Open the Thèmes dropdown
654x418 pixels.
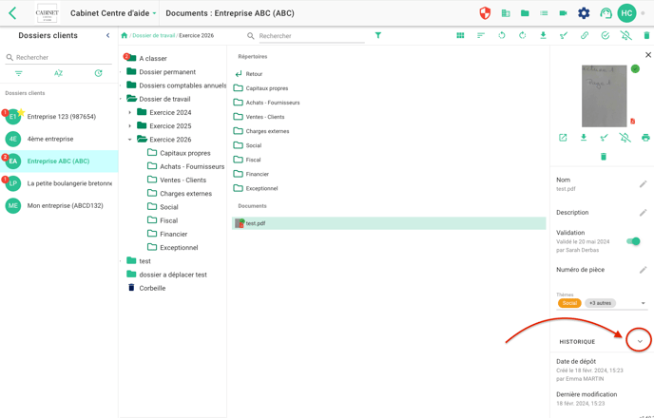click(x=643, y=303)
